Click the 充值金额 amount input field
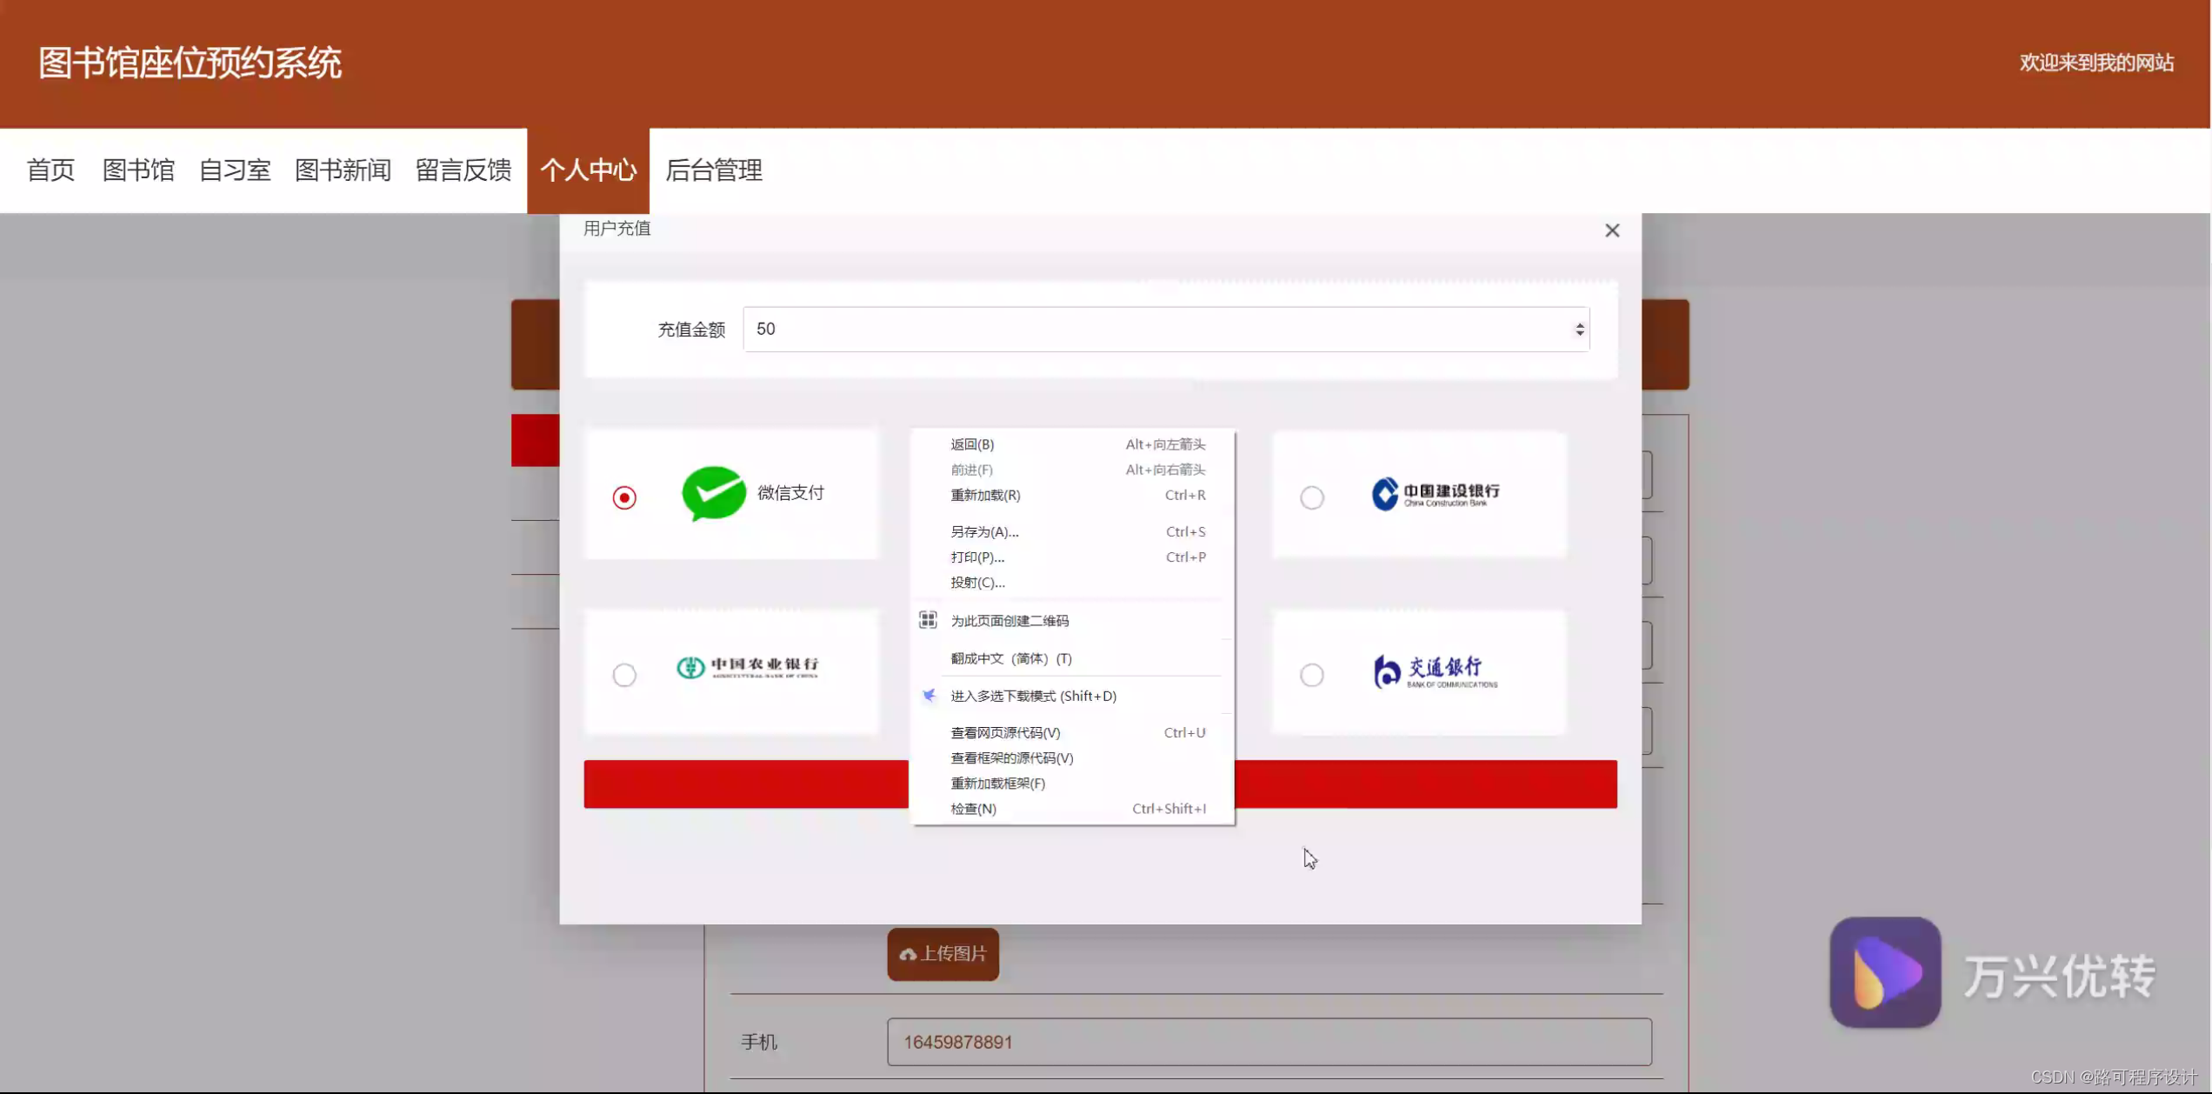2212x1094 pixels. tap(1165, 330)
